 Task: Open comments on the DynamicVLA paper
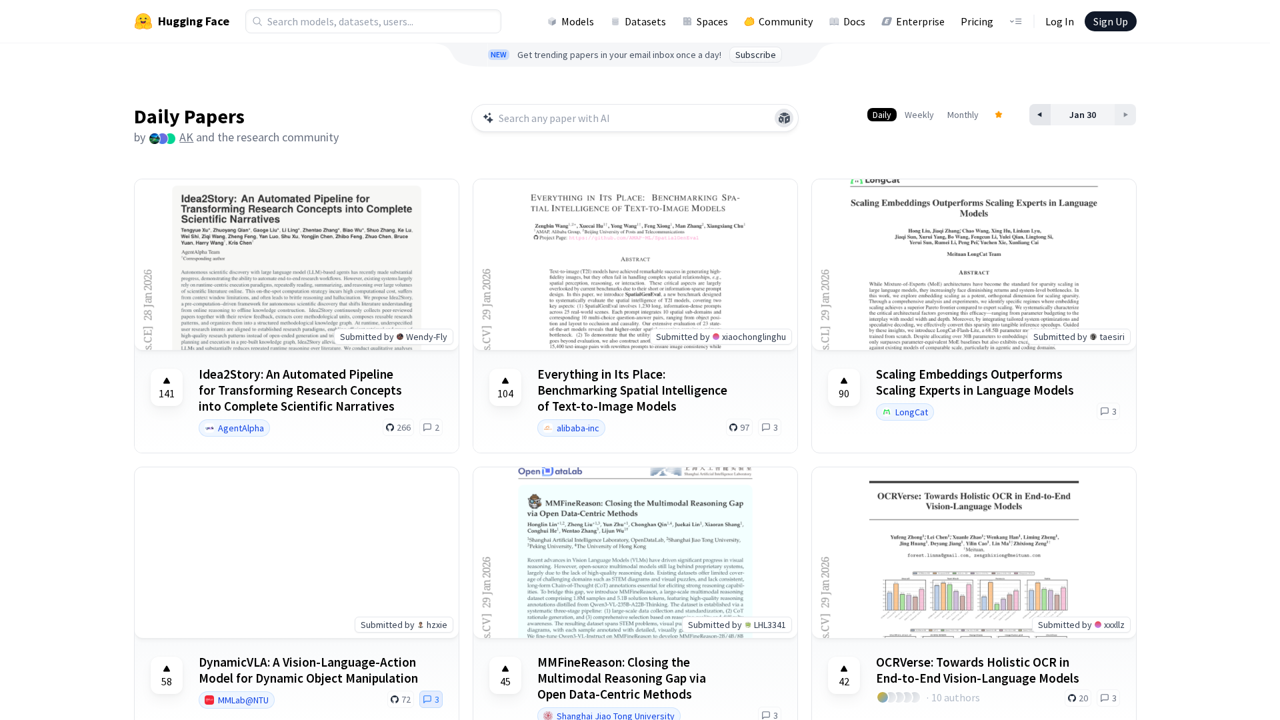tap(431, 699)
